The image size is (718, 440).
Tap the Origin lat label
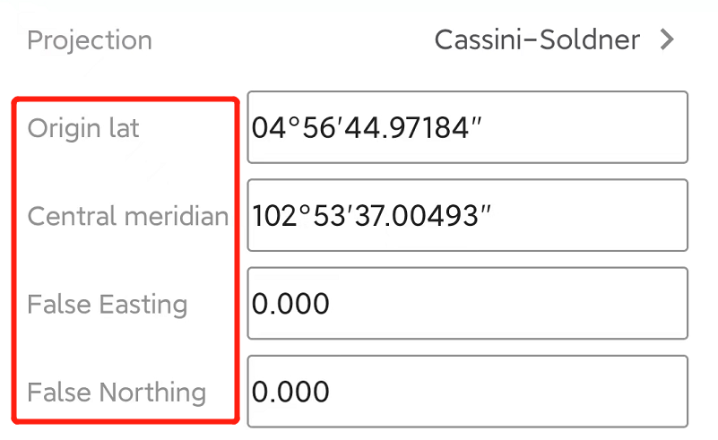click(83, 128)
